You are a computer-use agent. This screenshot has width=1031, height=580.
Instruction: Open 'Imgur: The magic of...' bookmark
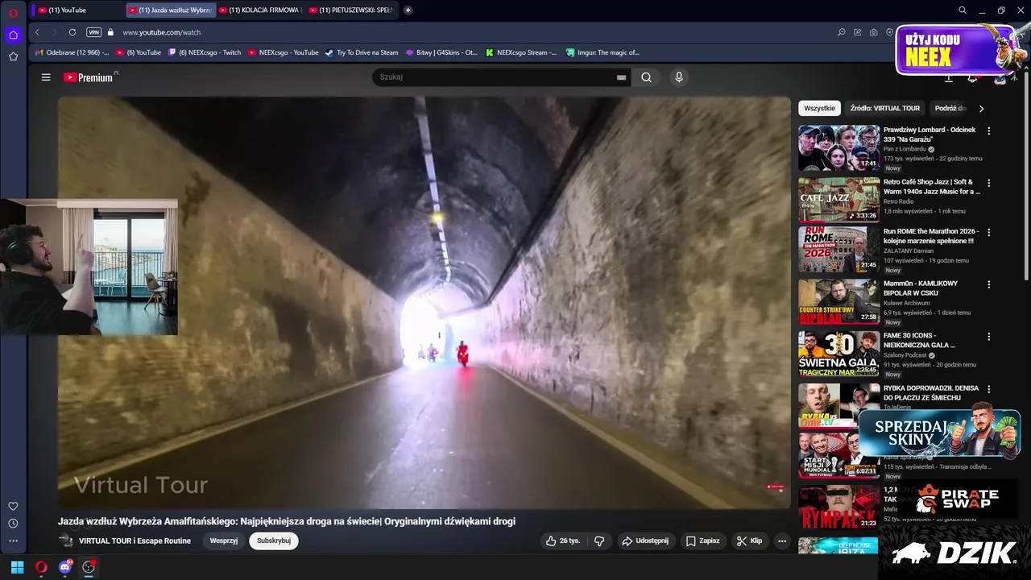pyautogui.click(x=602, y=52)
